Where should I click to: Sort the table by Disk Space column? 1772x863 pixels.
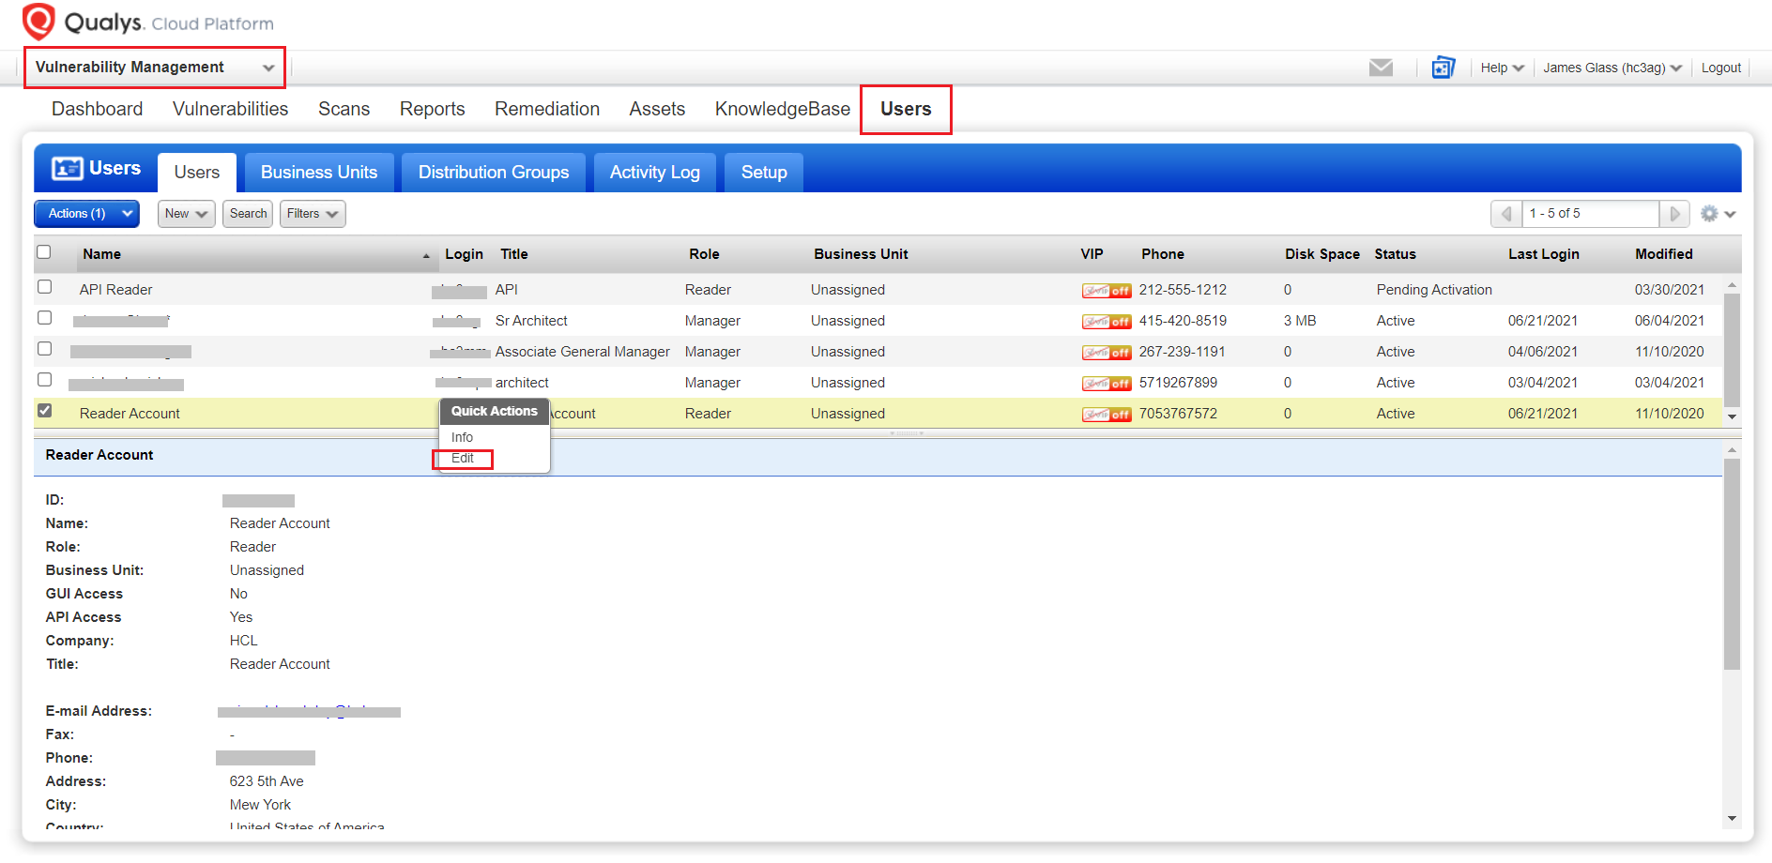[1322, 254]
